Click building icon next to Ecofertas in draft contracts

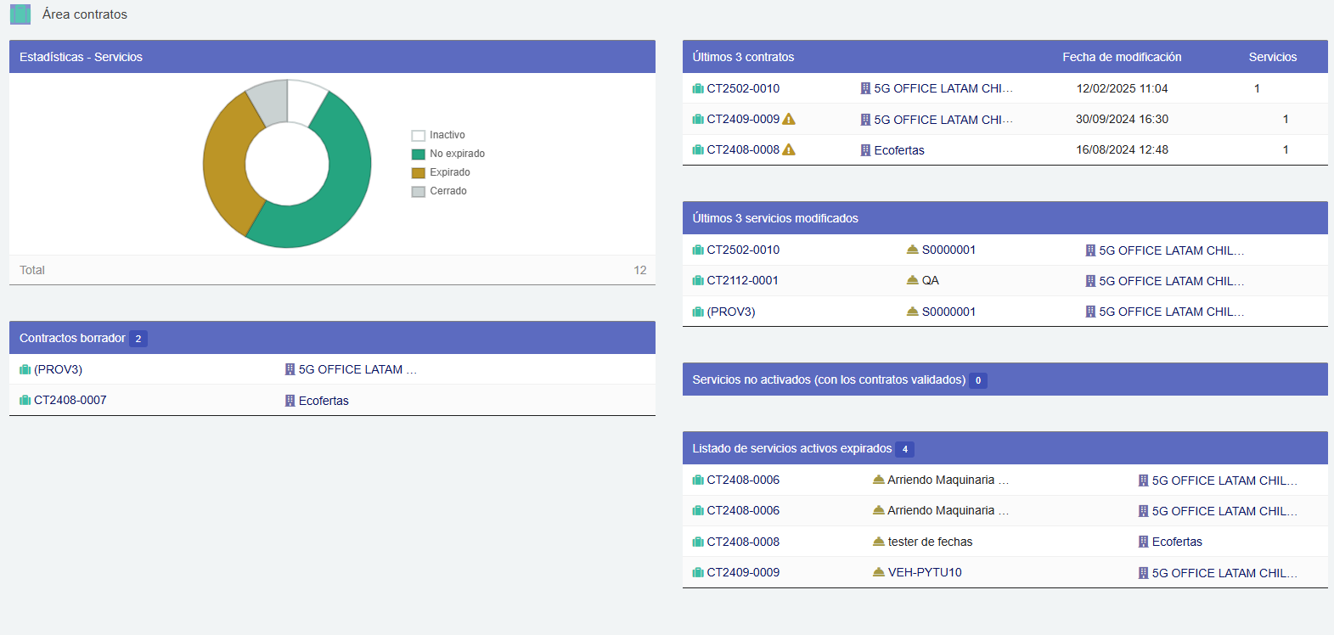[290, 401]
